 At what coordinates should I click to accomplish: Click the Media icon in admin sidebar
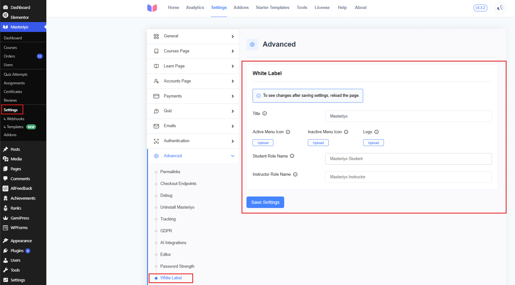(x=5, y=159)
